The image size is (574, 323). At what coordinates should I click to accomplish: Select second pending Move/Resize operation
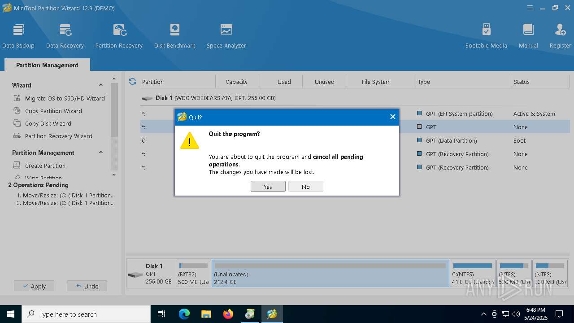[x=65, y=203]
